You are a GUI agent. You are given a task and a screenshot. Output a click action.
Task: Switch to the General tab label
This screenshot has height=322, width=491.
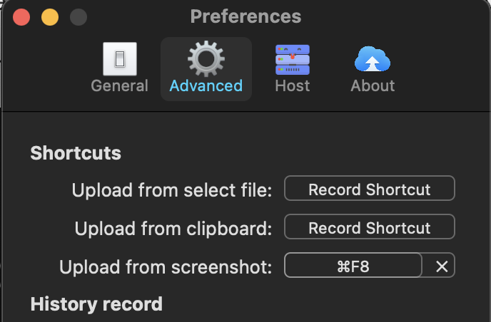(x=120, y=86)
